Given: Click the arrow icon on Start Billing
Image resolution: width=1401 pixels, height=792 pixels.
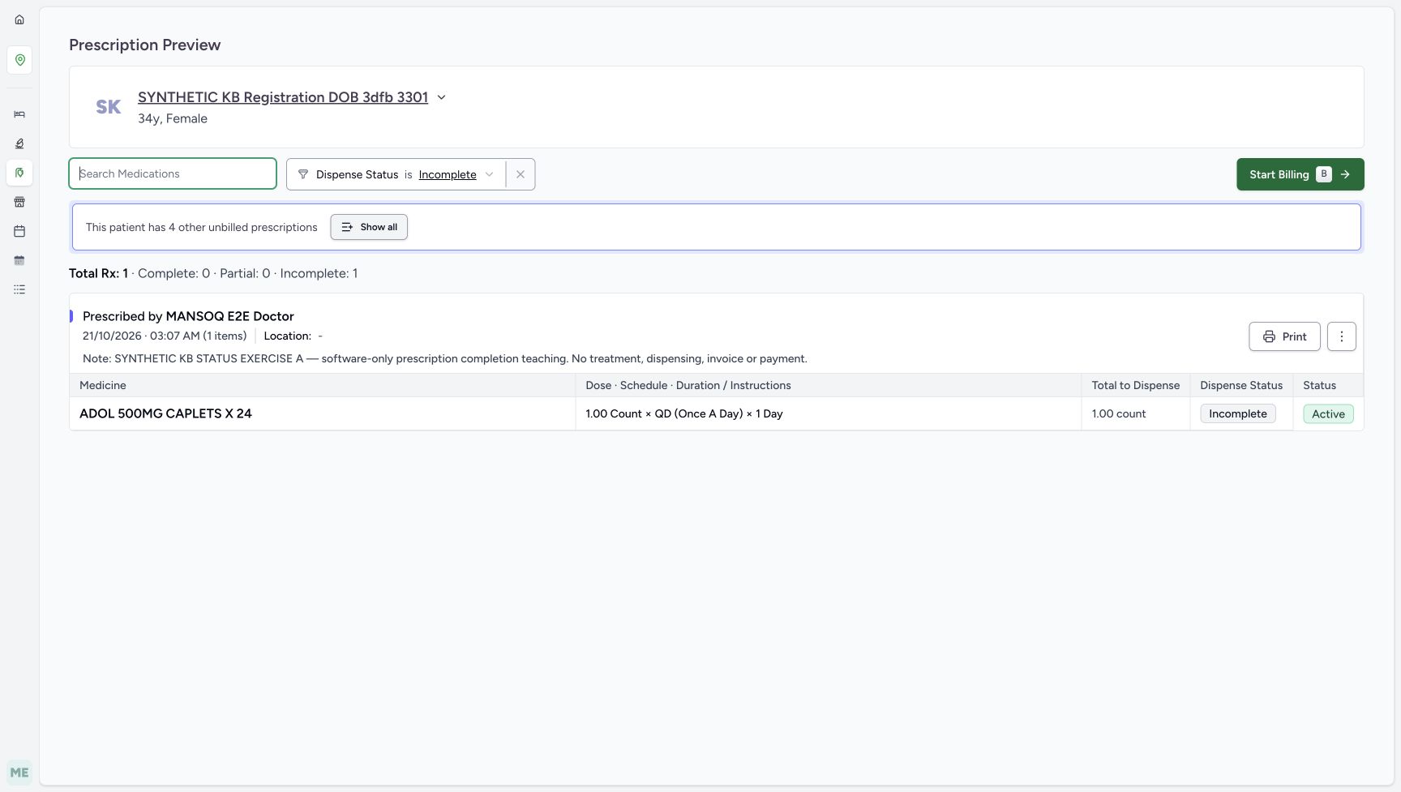Looking at the screenshot, I should tap(1345, 174).
